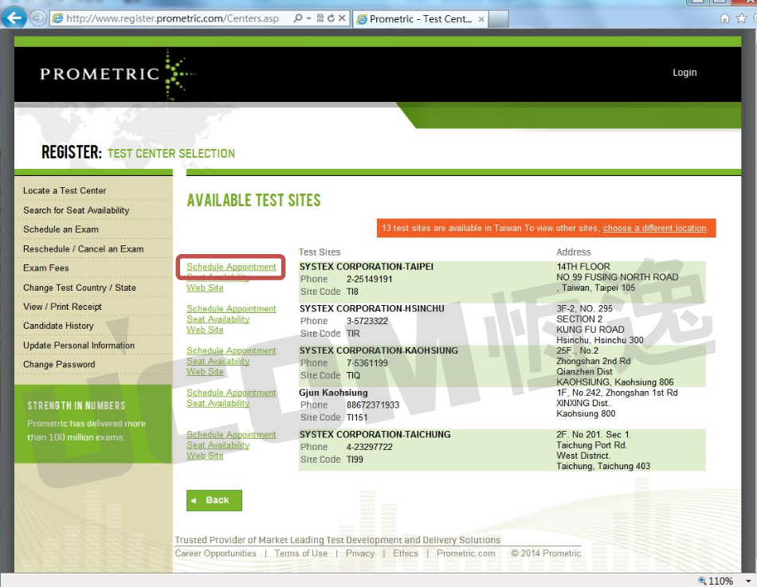The image size is (757, 587).
Task: Click the address line NO 99 FUSING NORTH ROAD
Action: click(618, 277)
